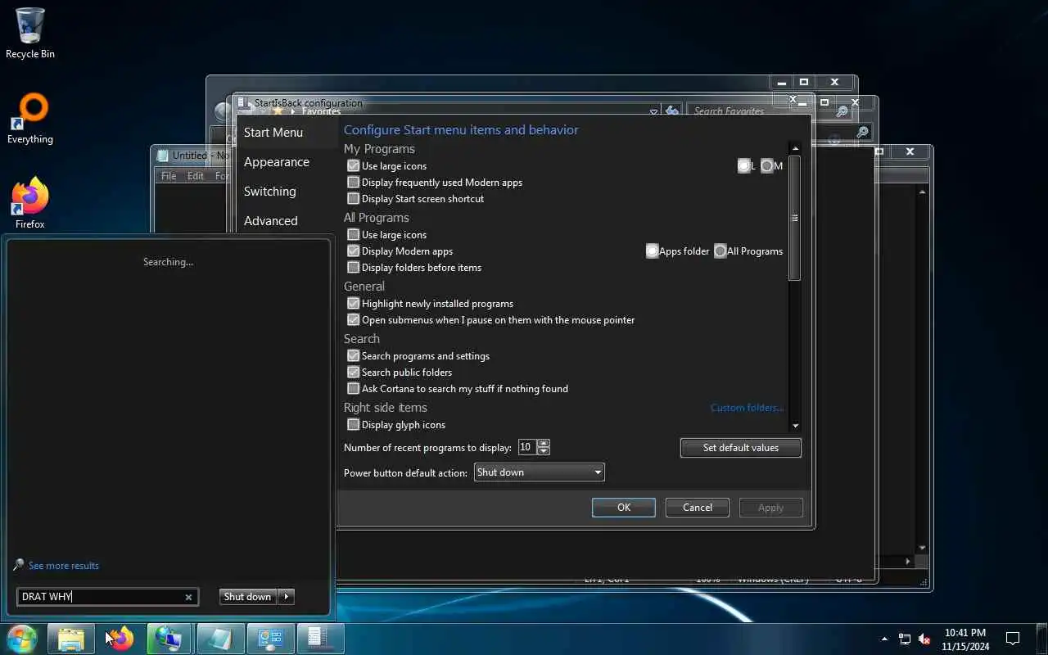Switch to the Advanced tab

click(x=271, y=221)
